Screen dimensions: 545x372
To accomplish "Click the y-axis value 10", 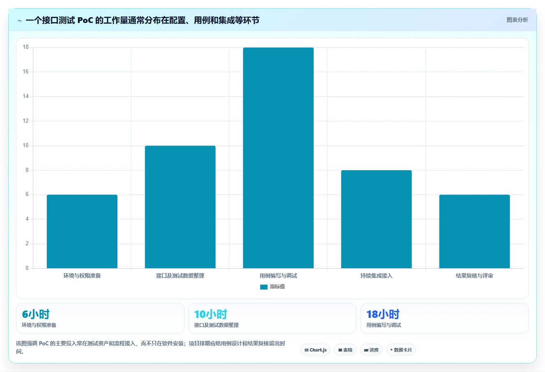I will tap(26, 146).
